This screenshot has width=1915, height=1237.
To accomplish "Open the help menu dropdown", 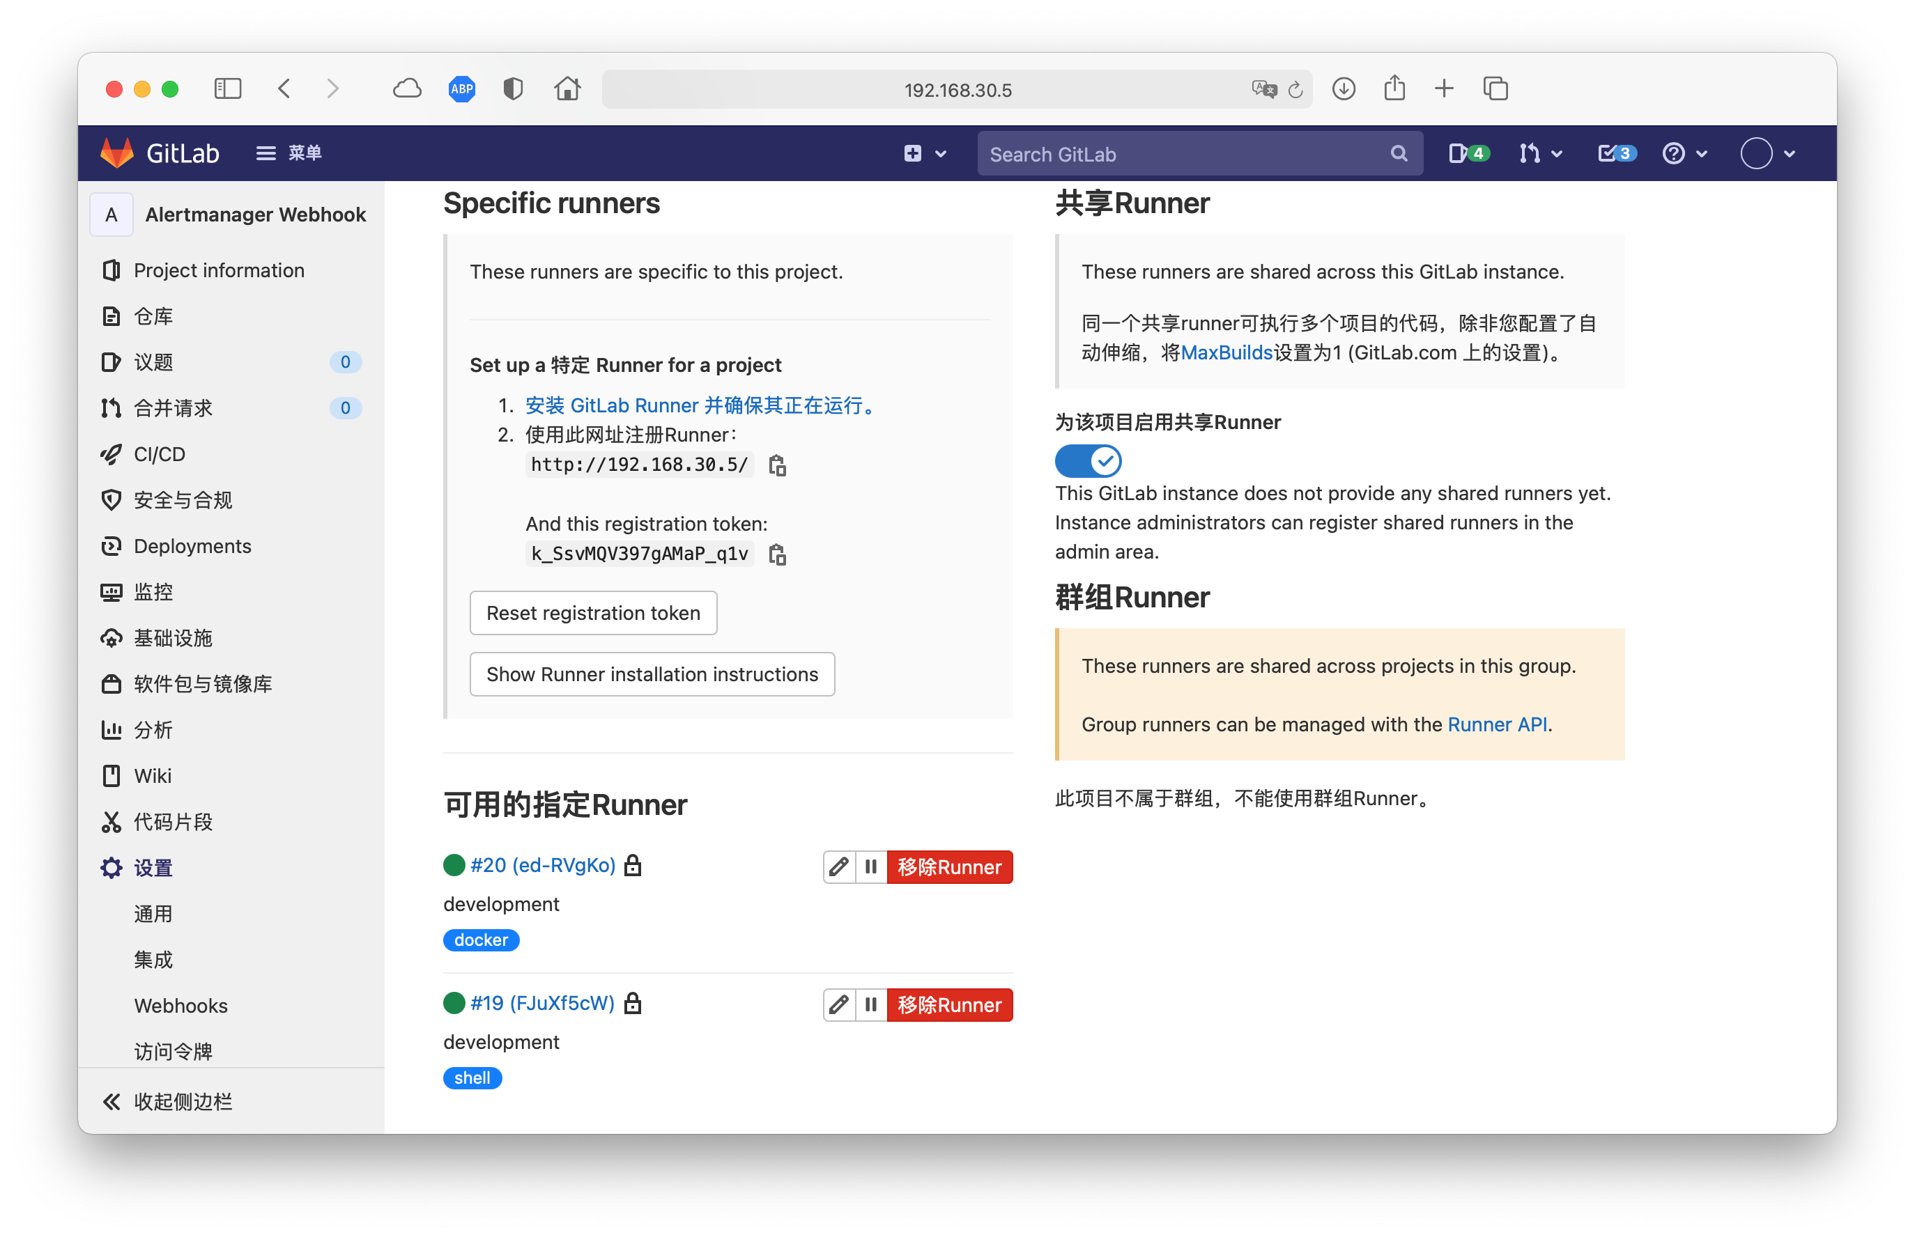I will [x=1684, y=153].
